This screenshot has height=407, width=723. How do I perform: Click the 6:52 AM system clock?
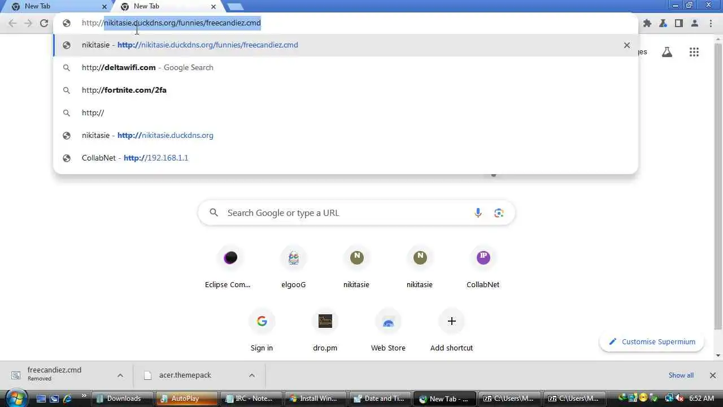[701, 399]
